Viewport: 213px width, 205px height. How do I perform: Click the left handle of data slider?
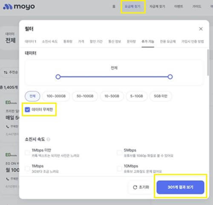tap(58, 77)
